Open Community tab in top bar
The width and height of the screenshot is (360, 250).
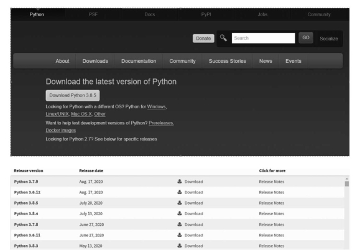(x=319, y=14)
